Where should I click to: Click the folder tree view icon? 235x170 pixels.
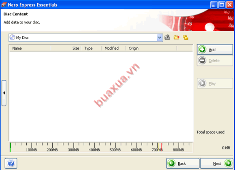click(x=186, y=37)
